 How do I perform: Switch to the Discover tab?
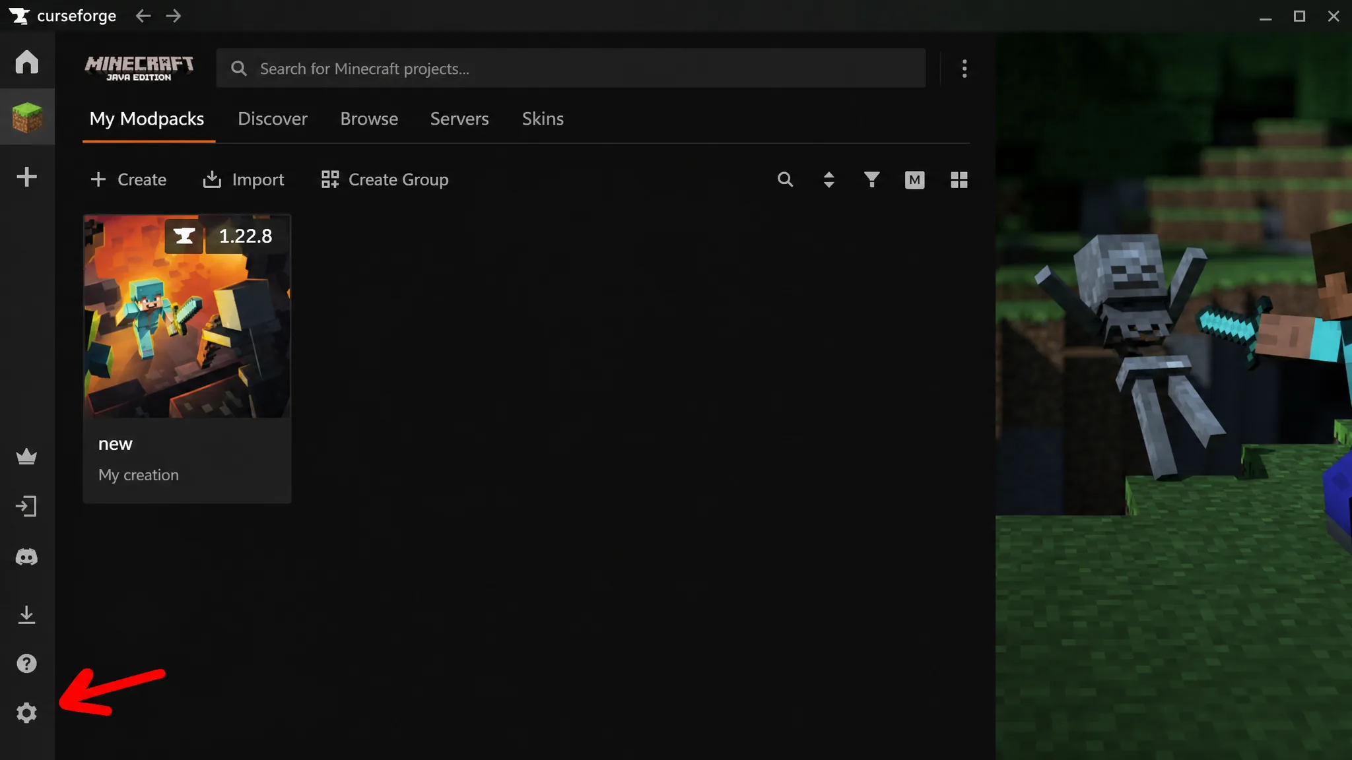point(273,119)
